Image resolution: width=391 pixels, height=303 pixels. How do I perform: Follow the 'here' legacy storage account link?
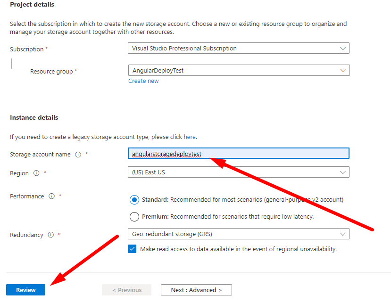tap(189, 137)
